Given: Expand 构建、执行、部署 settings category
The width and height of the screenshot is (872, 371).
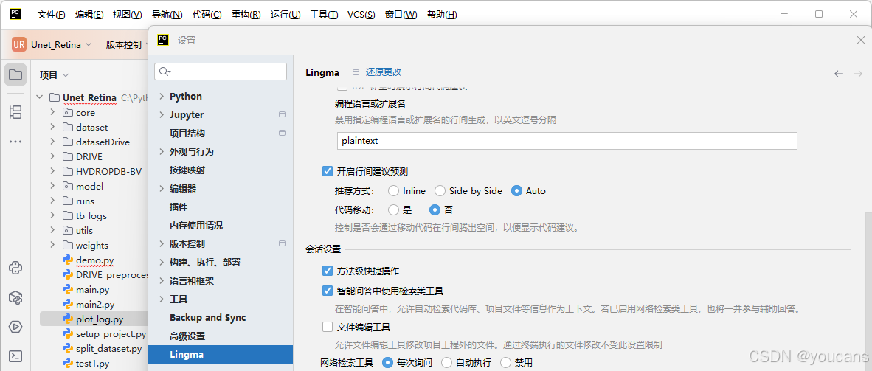Looking at the screenshot, I should click(x=162, y=262).
